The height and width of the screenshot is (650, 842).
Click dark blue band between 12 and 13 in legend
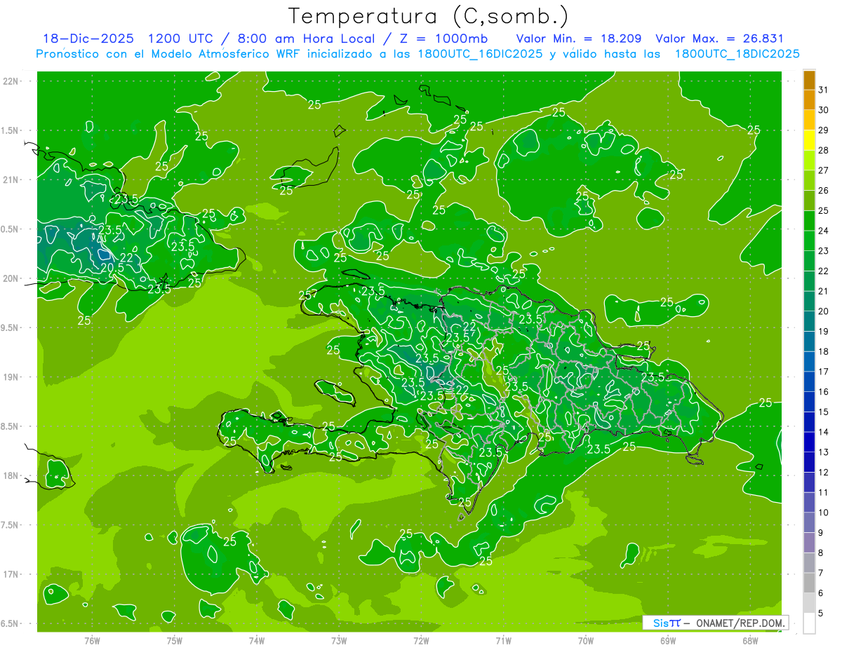coord(809,462)
